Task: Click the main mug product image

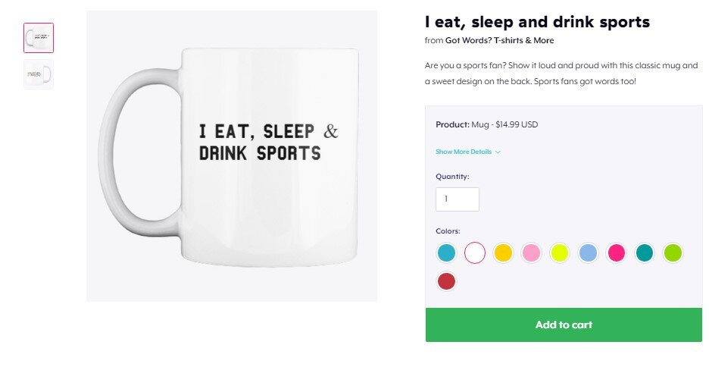Action: 232,155
